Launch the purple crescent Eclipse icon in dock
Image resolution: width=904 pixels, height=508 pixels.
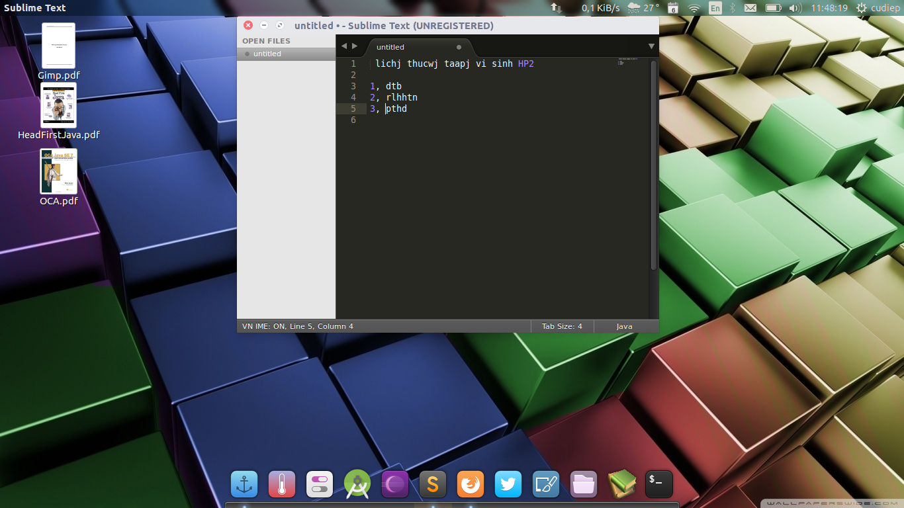pyautogui.click(x=395, y=485)
